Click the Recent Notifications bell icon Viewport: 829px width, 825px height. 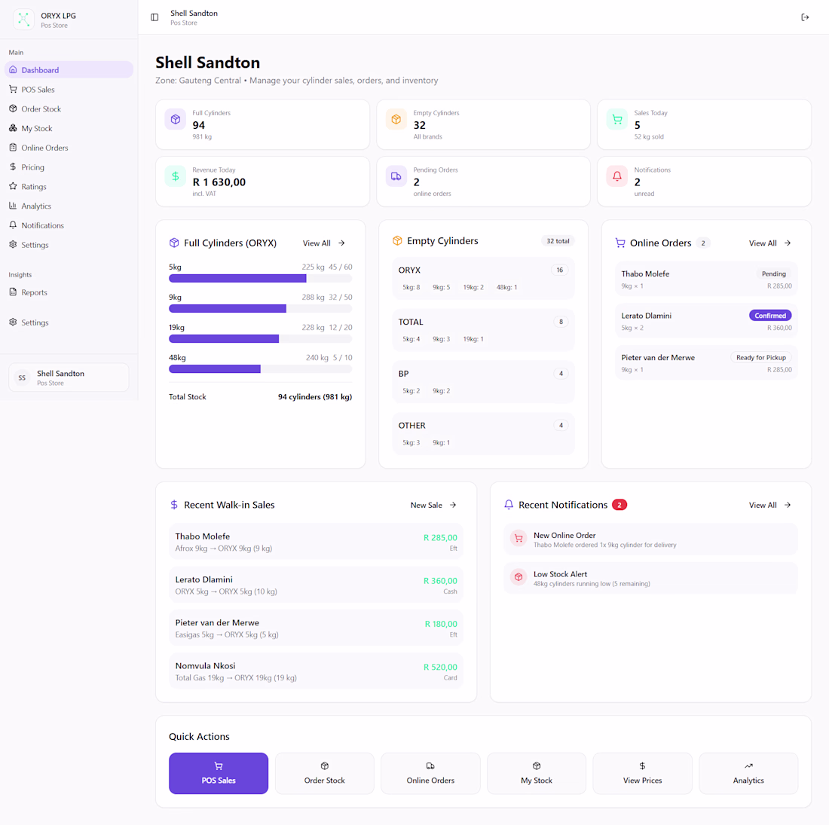click(509, 505)
